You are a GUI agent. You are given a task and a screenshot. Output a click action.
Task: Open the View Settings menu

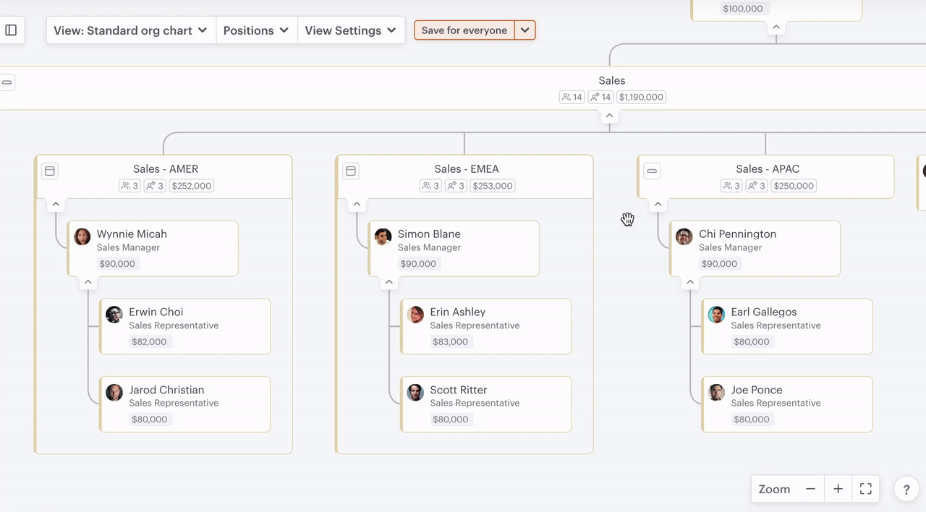click(351, 30)
